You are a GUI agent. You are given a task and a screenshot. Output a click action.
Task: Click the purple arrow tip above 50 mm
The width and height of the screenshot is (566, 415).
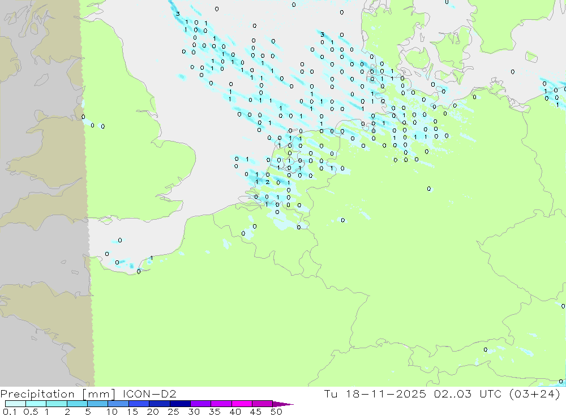tap(283, 404)
